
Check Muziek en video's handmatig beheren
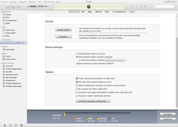pyautogui.click(x=76, y=96)
